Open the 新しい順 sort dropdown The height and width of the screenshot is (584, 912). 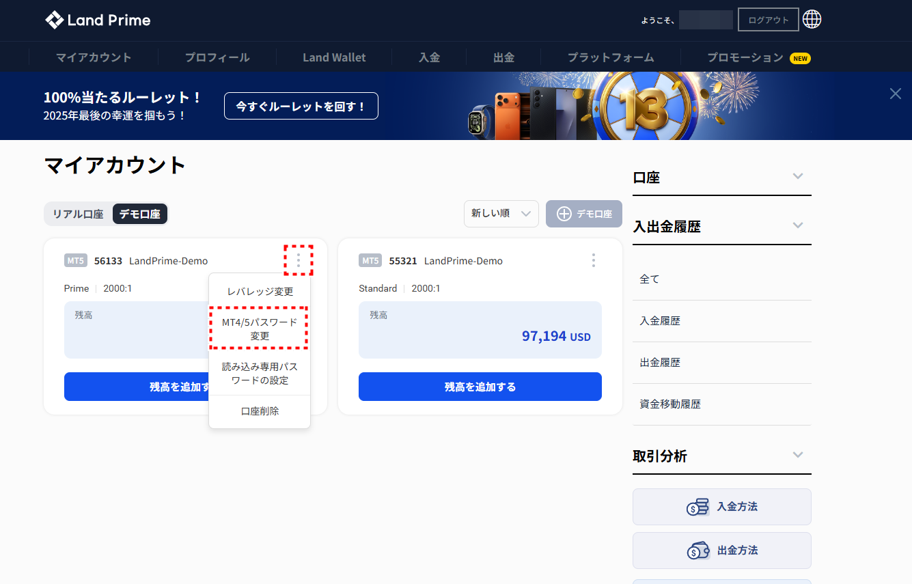501,214
